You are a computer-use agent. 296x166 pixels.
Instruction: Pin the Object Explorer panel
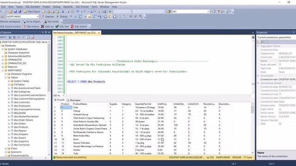pos(46,32)
